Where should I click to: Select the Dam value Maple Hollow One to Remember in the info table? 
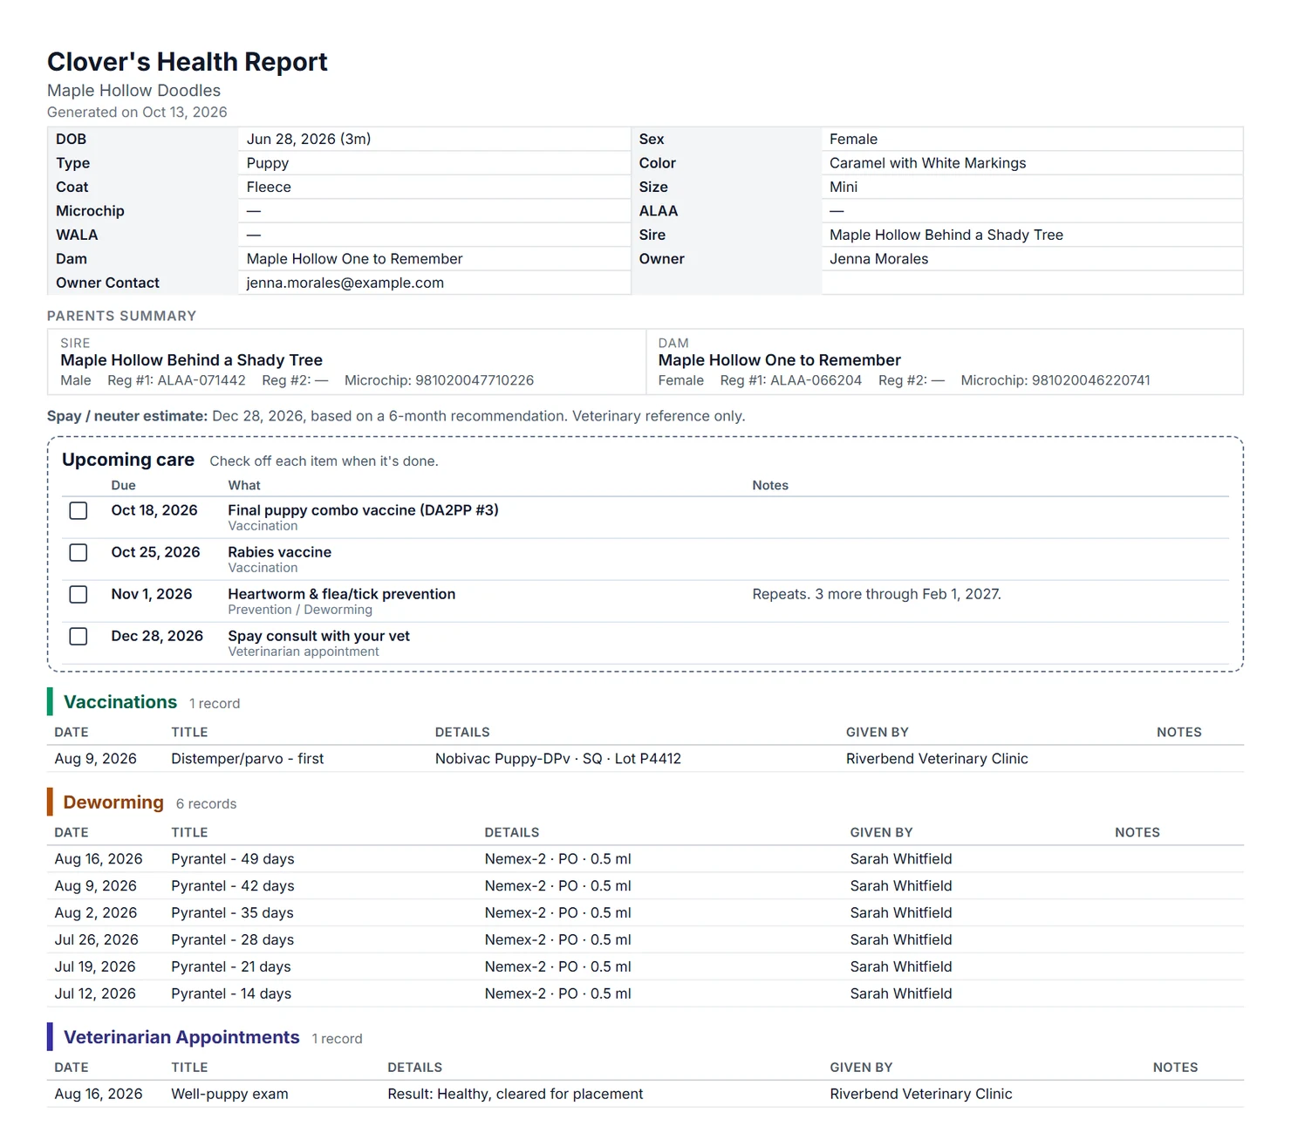click(x=354, y=259)
